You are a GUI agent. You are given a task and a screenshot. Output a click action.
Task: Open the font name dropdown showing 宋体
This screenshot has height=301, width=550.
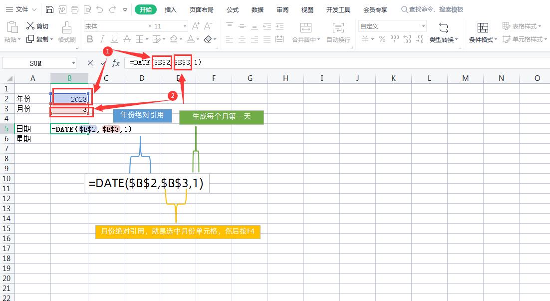click(117, 25)
